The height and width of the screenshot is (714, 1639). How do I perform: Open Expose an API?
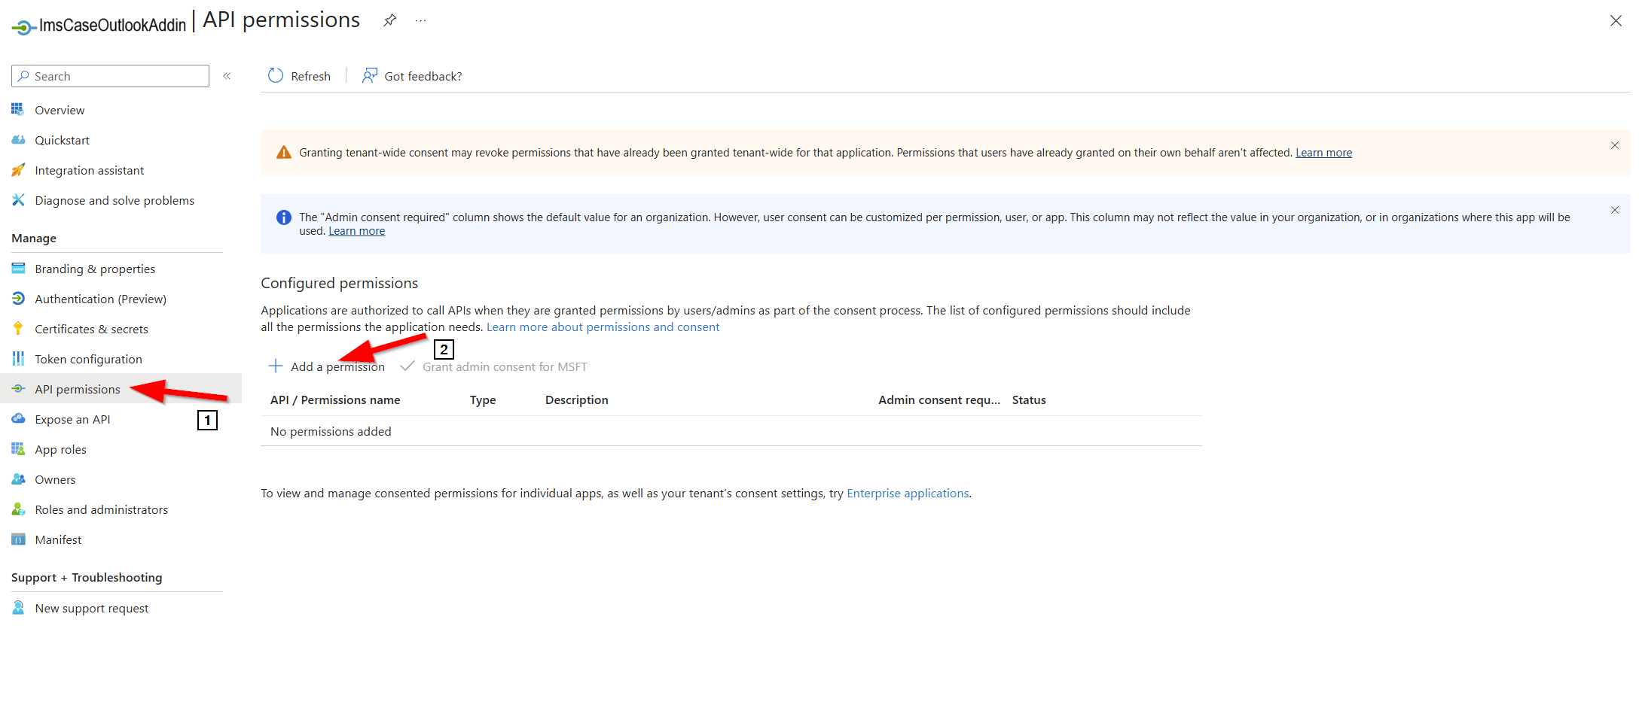(x=72, y=419)
